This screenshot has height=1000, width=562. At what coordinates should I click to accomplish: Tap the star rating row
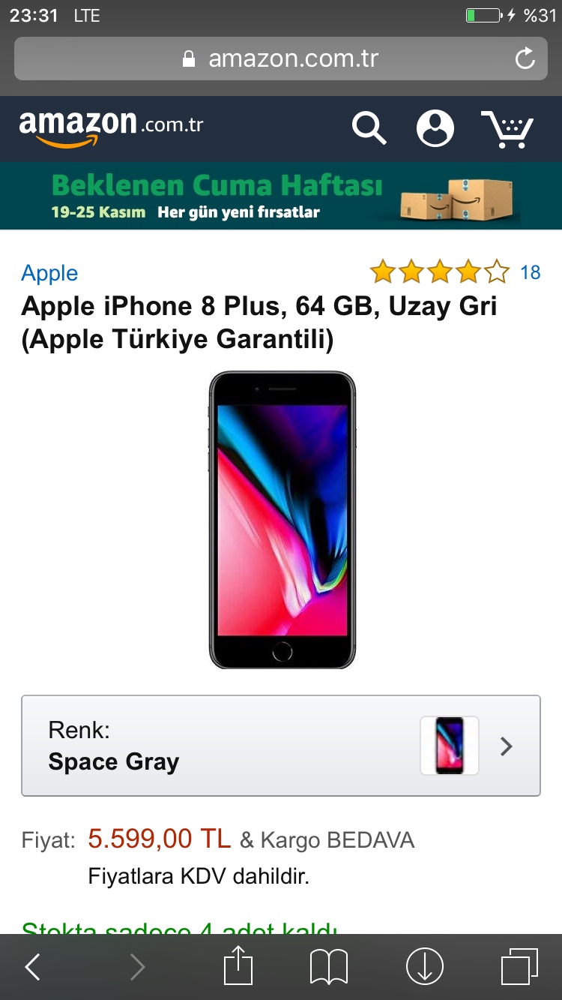(440, 272)
